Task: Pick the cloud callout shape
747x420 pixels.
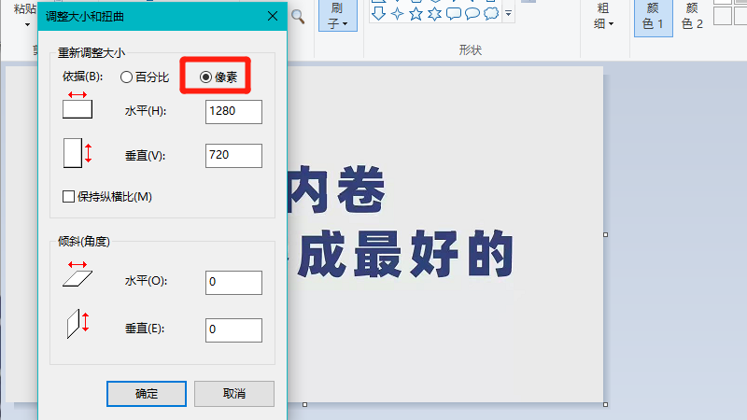Action: (490, 13)
